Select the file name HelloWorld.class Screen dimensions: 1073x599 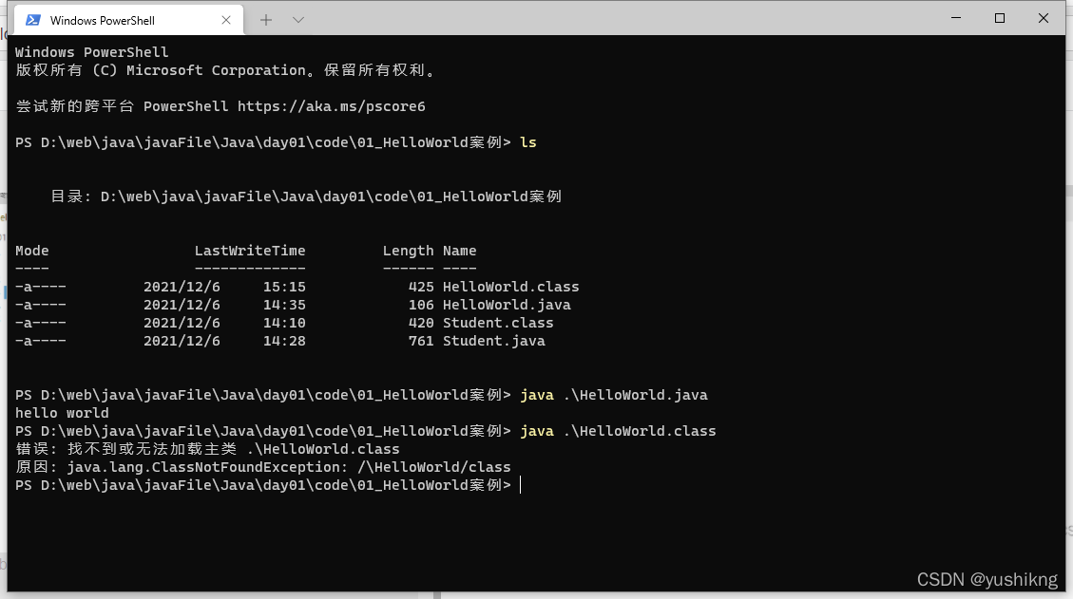tap(511, 287)
